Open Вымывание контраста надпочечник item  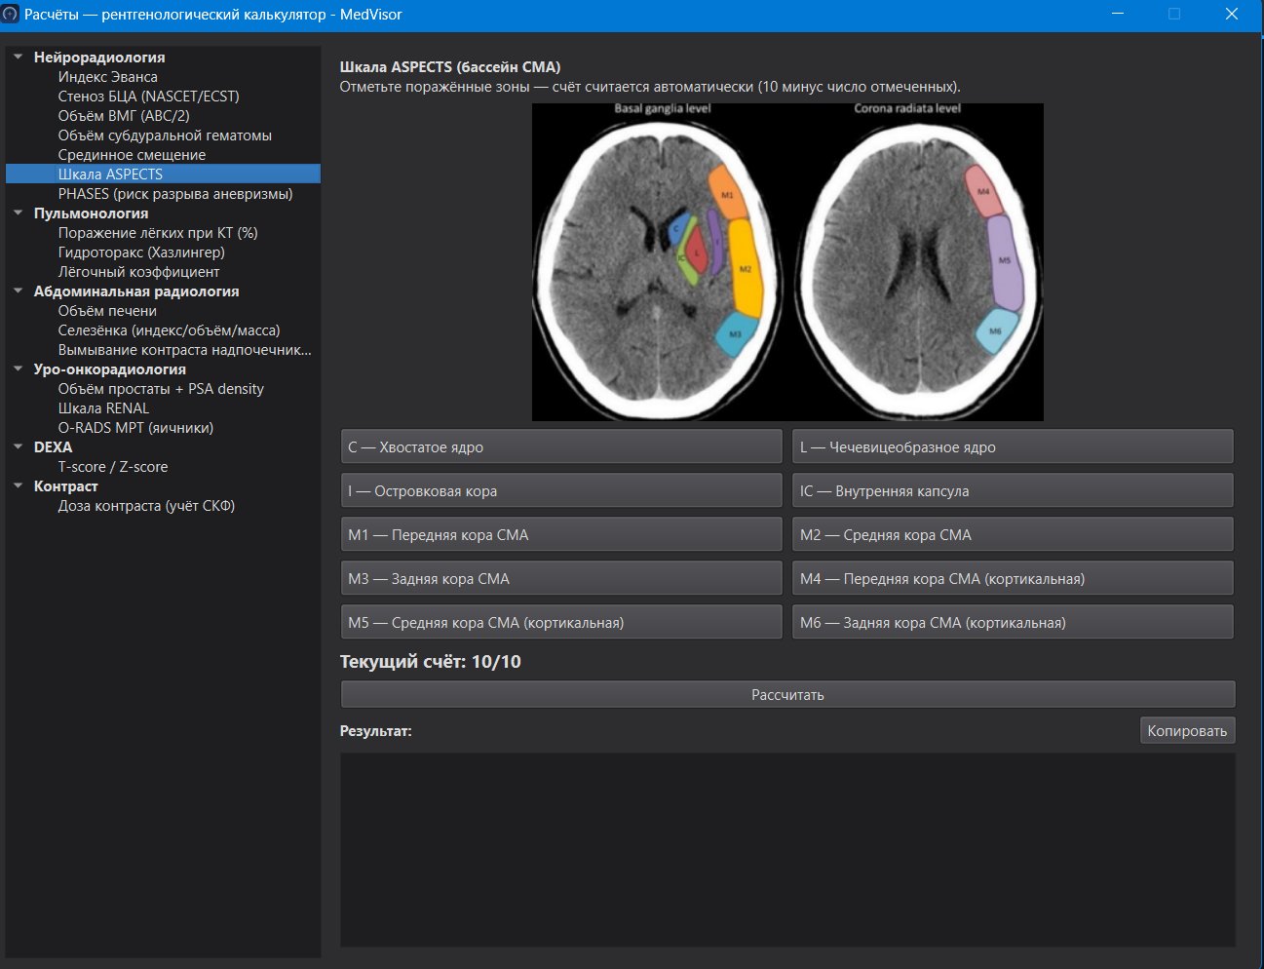[184, 350]
